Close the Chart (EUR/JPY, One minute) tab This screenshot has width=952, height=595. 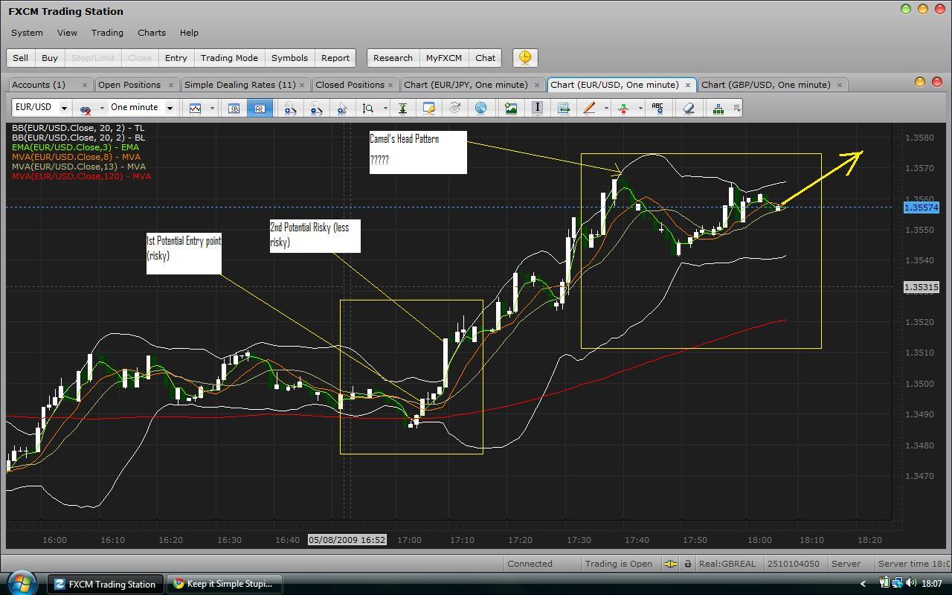pos(537,85)
